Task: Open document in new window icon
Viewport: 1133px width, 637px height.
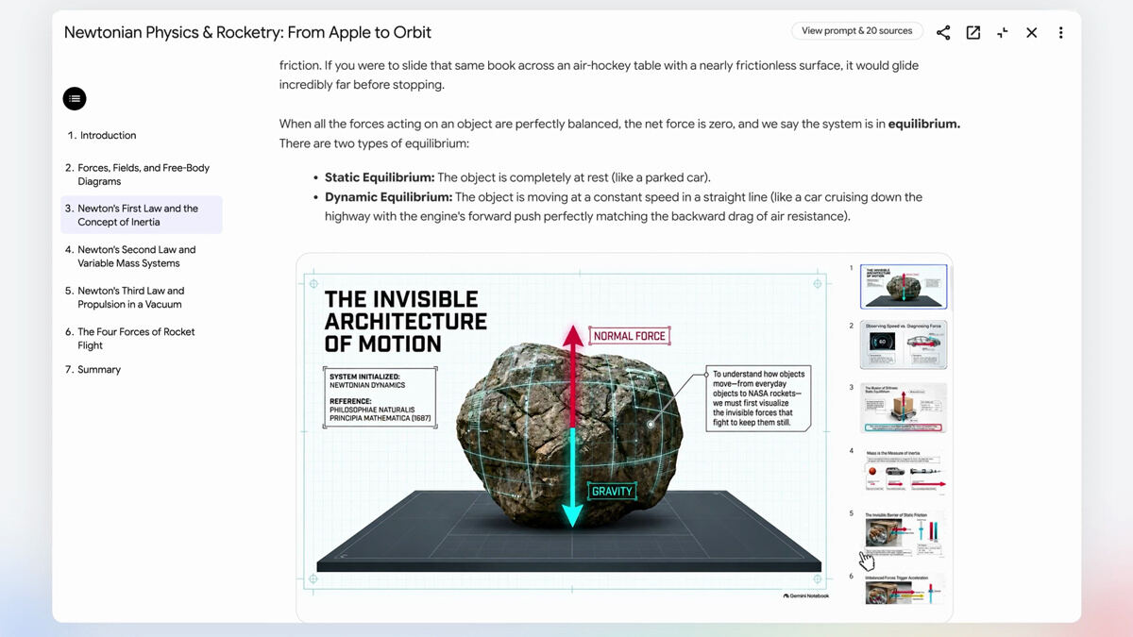Action: 972,32
